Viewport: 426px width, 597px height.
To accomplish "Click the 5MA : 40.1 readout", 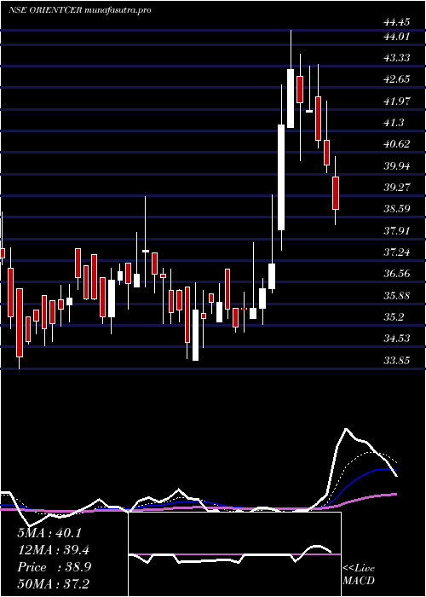I will click(x=49, y=533).
